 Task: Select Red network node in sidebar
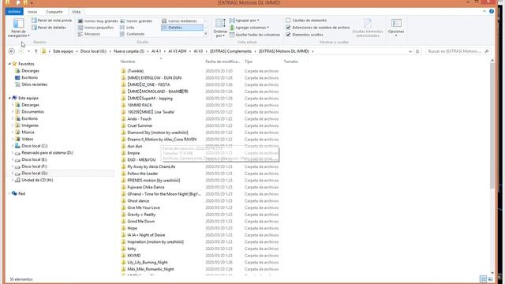(18, 193)
